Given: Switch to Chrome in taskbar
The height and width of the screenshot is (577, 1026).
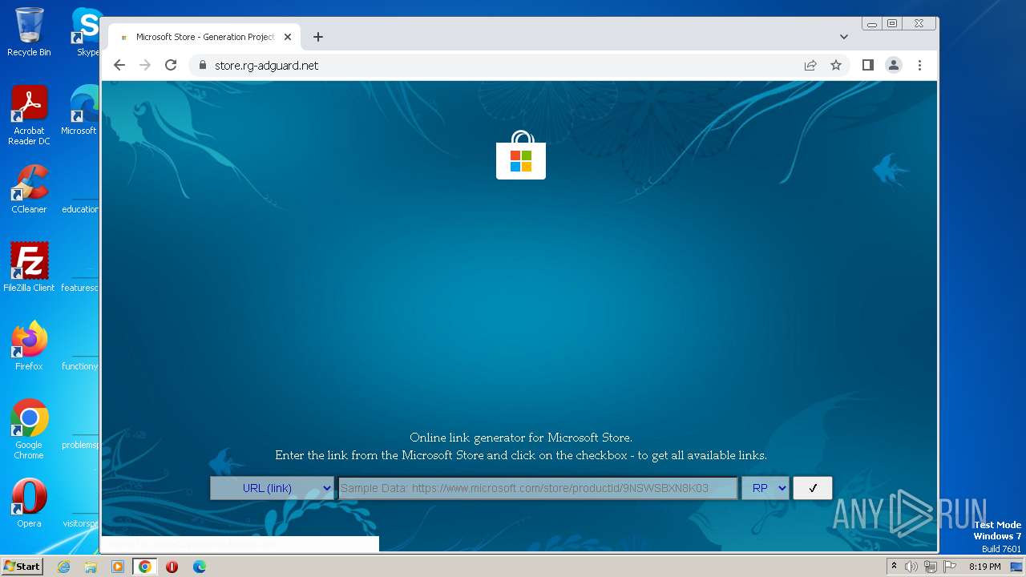Looking at the screenshot, I should point(145,567).
